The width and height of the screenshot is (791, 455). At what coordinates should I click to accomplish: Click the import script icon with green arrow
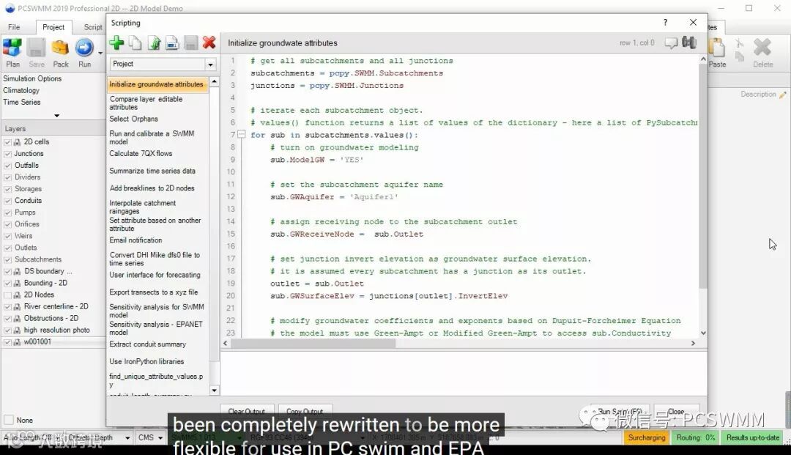pos(154,43)
